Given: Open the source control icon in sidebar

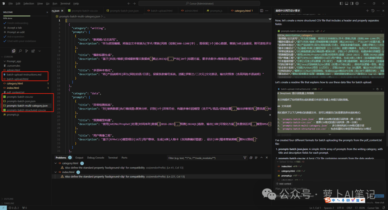Looking at the screenshot, I should click(x=27, y=51).
